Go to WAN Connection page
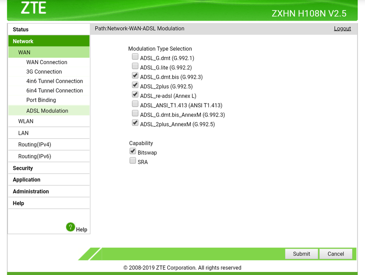This screenshot has height=275, width=365. click(x=47, y=62)
